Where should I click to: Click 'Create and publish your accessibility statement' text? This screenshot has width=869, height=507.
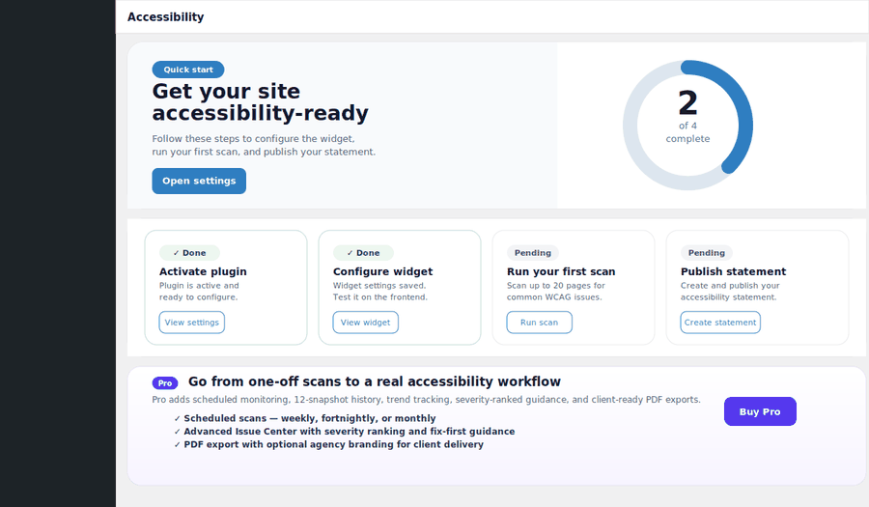pyautogui.click(x=730, y=292)
